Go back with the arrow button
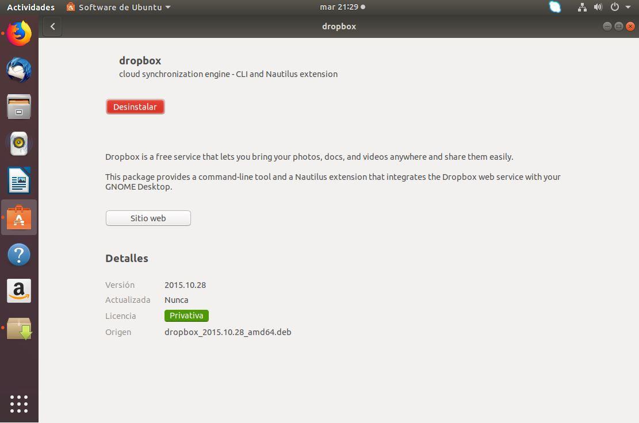This screenshot has height=423, width=639. [52, 26]
